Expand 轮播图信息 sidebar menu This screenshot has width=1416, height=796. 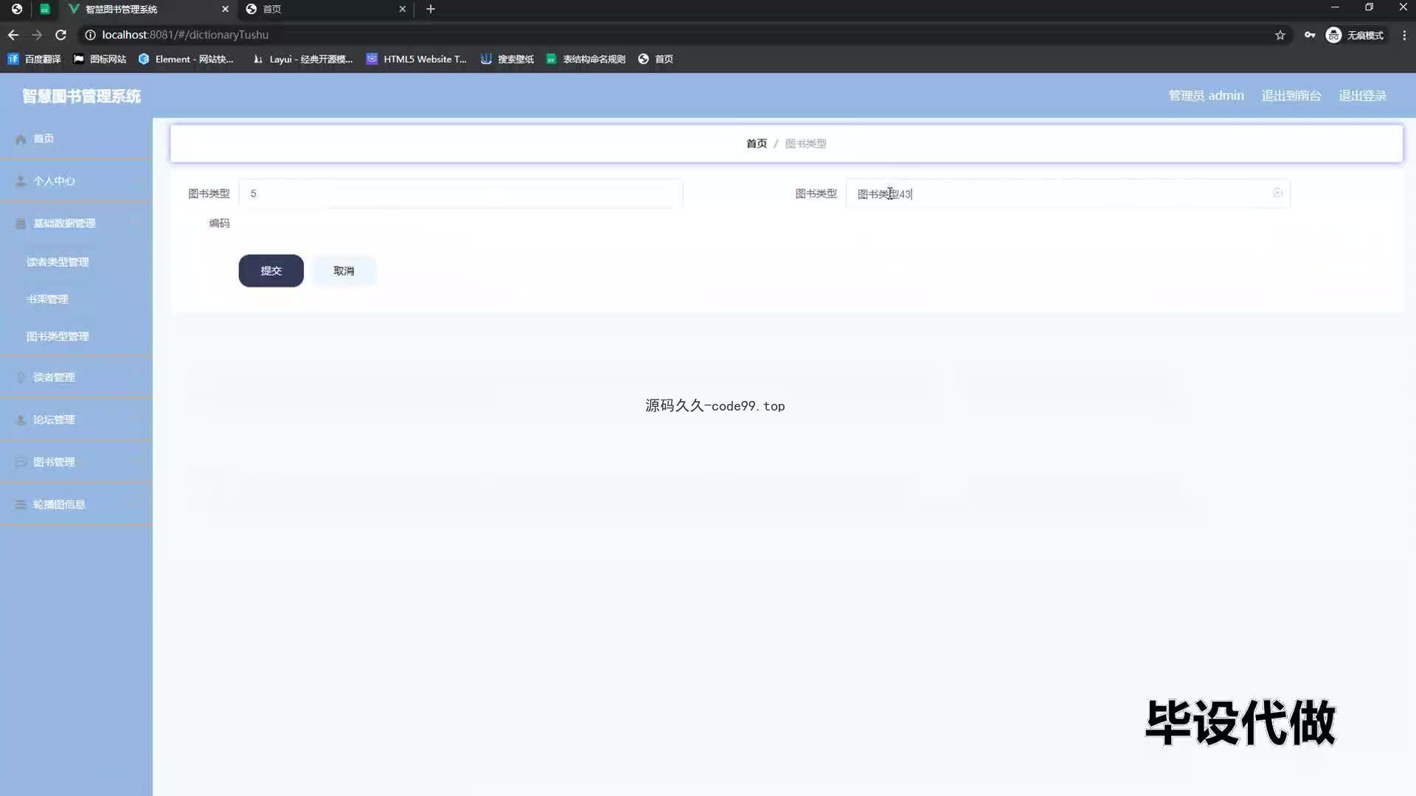pyautogui.click(x=76, y=504)
